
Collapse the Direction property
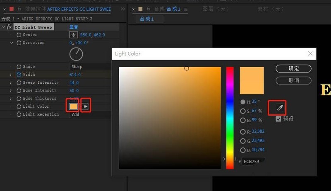[11, 43]
